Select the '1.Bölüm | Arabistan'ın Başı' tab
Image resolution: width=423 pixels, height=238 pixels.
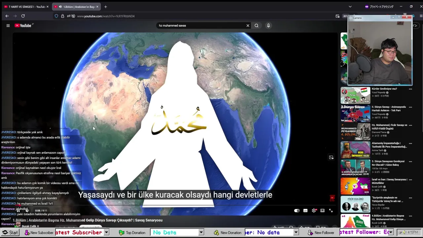[76, 7]
